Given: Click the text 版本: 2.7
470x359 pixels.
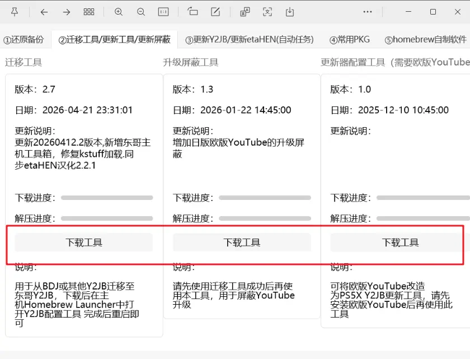Looking at the screenshot, I should (x=35, y=90).
